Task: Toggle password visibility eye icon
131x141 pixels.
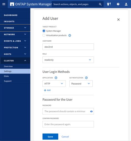Action: [91, 111]
